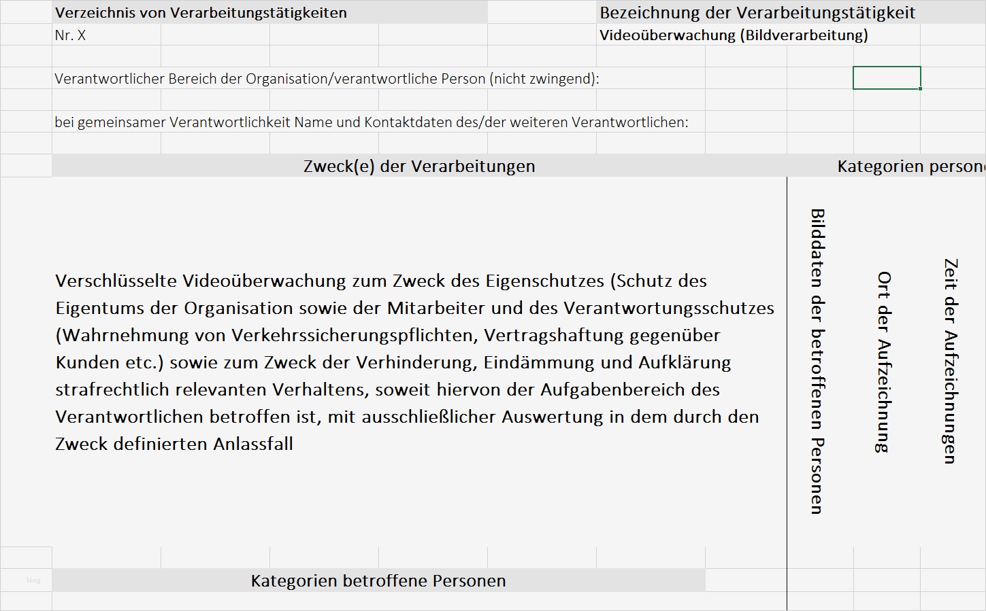Viewport: 986px width, 611px height.
Task: Select the 'Nr. X' cell
Action: click(106, 34)
